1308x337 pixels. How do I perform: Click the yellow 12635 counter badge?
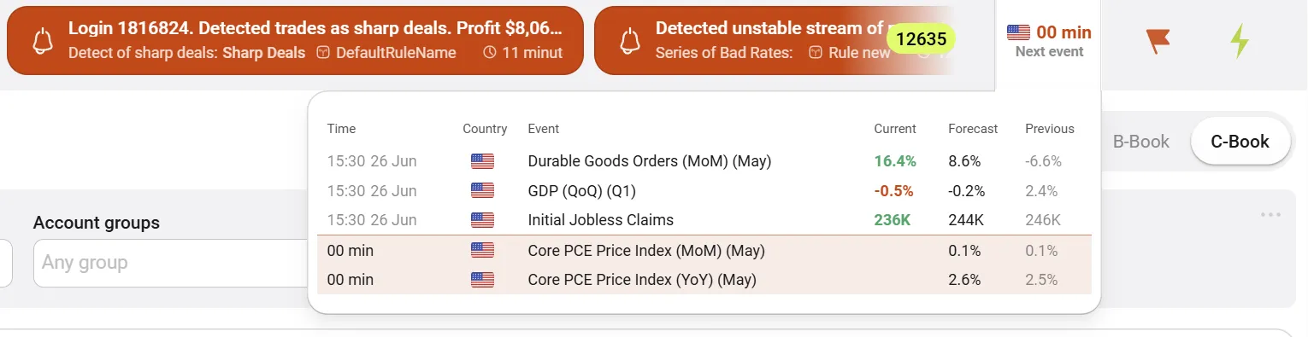point(921,38)
